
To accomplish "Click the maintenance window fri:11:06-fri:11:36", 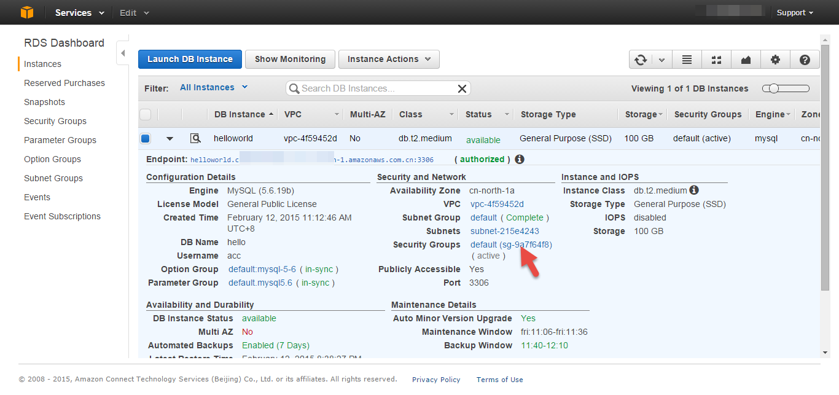I will tap(554, 332).
